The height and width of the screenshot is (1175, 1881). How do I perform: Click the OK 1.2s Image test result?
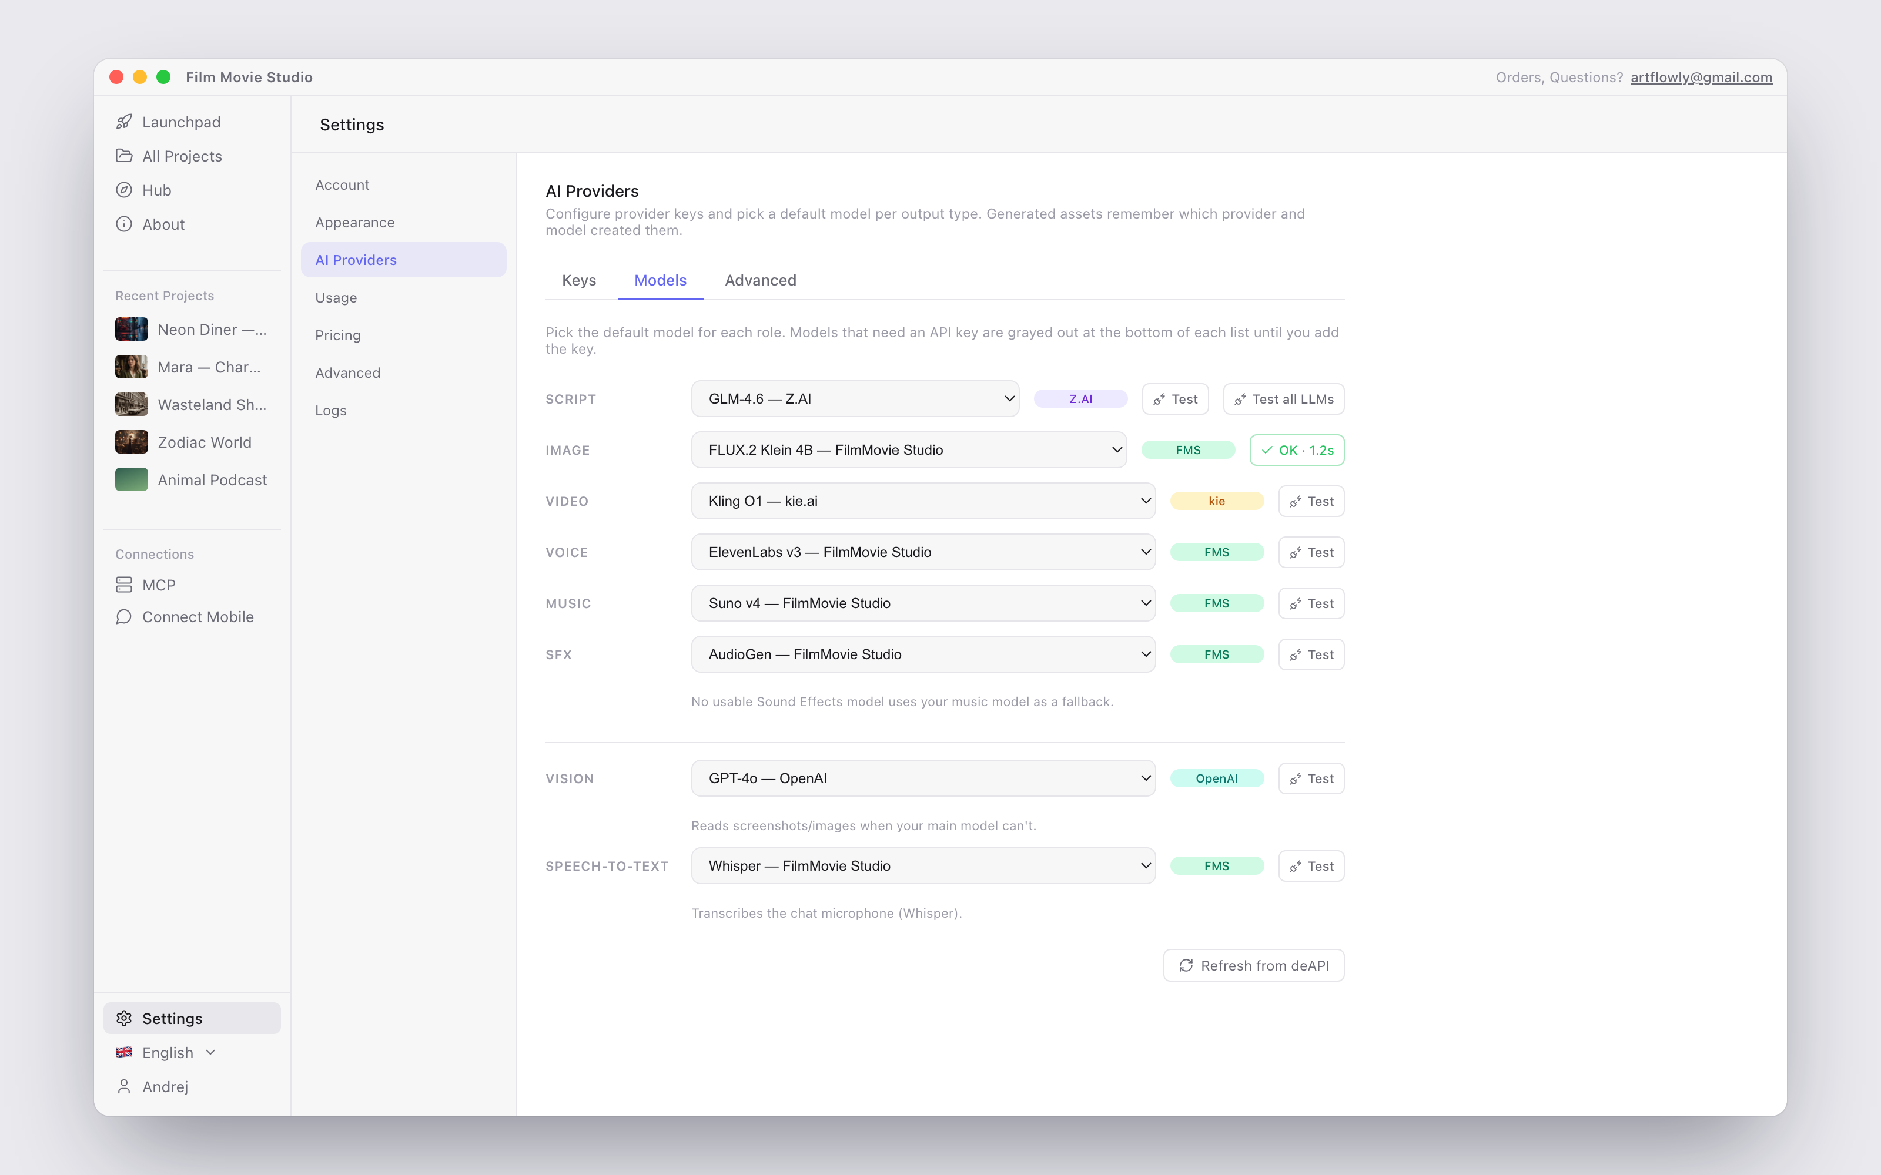click(1297, 450)
